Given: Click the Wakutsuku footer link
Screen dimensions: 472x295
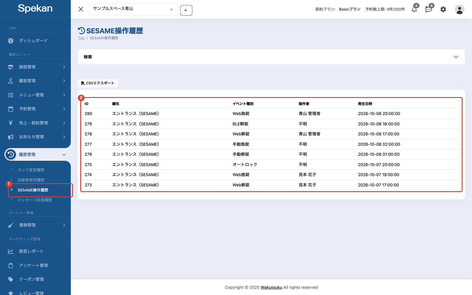Looking at the screenshot, I should tap(271, 287).
